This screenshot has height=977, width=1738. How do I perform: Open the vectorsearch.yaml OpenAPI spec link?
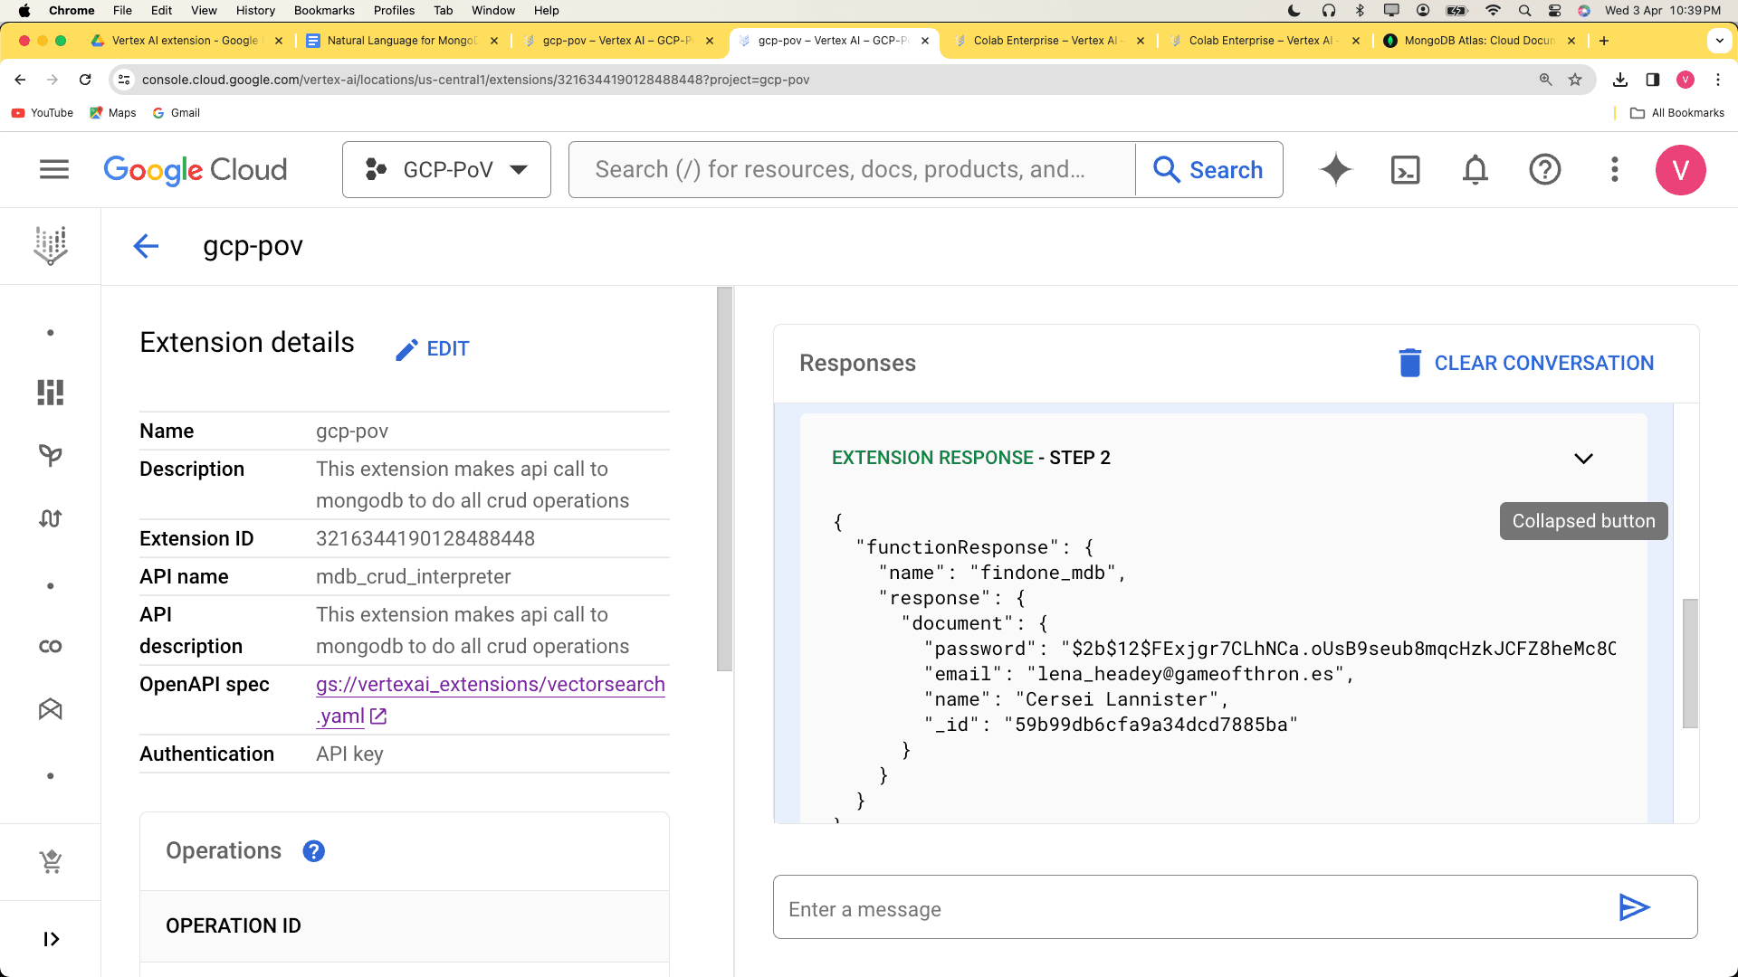point(490,700)
